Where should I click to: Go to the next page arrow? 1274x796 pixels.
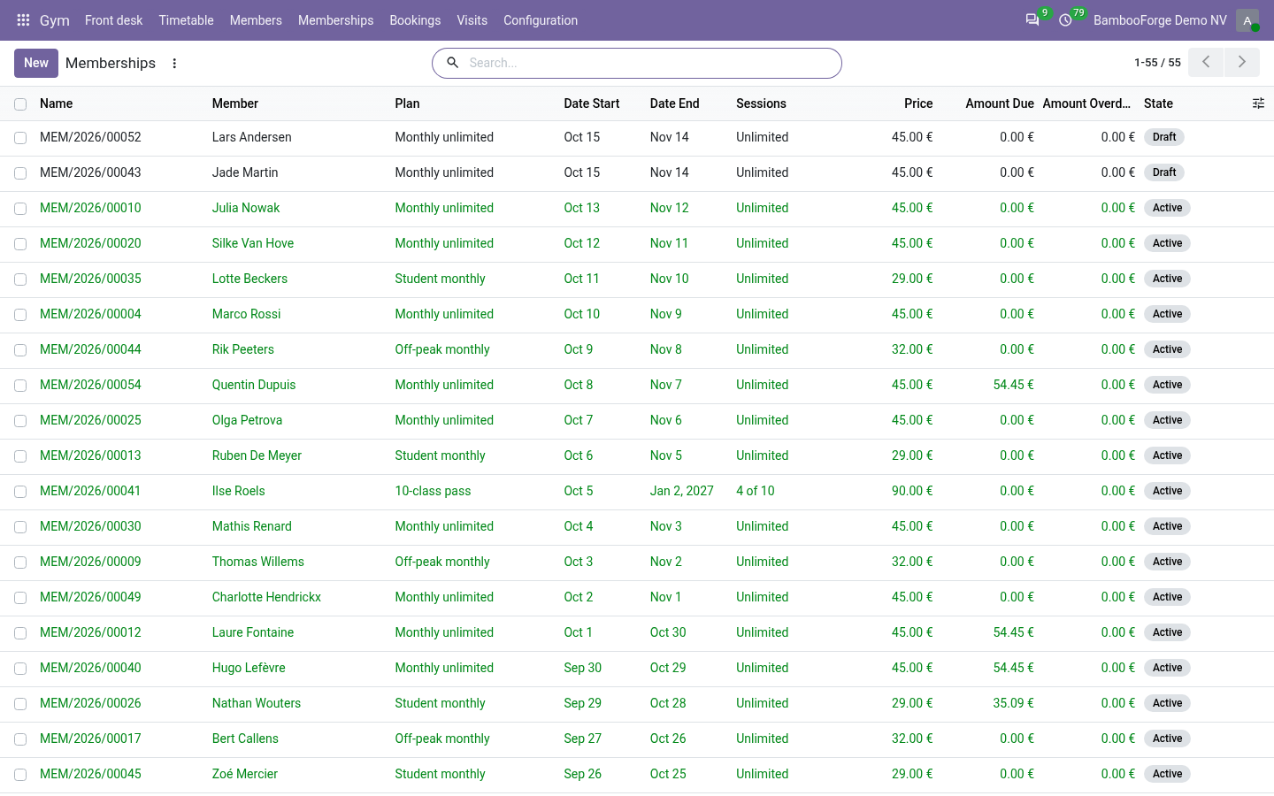(x=1242, y=63)
